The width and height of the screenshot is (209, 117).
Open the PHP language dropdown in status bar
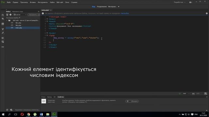[186, 94]
